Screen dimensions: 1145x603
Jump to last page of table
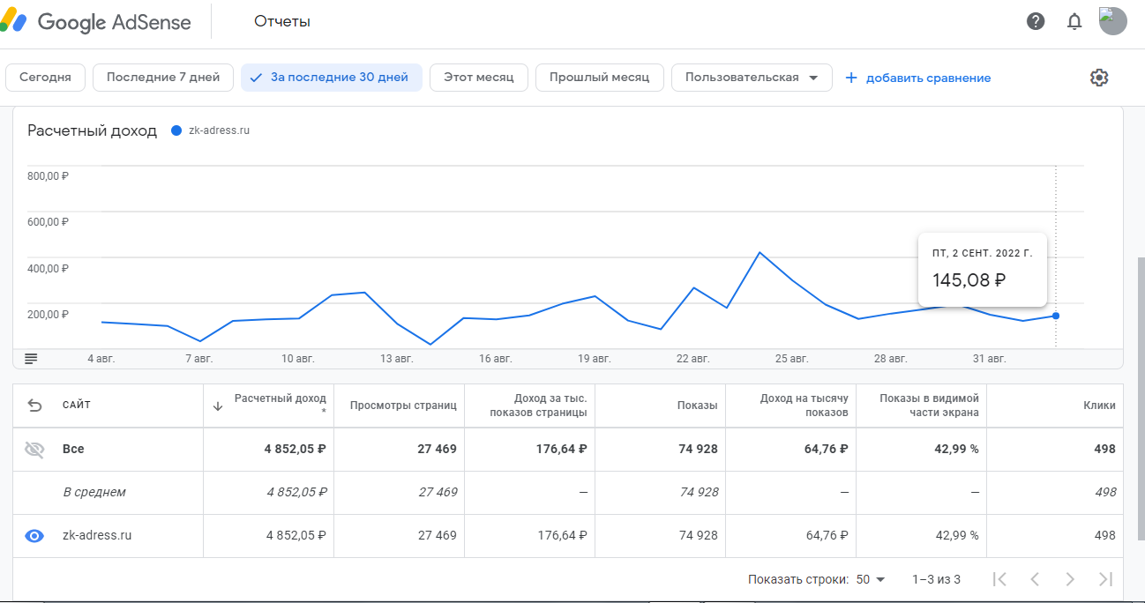[x=1104, y=579]
